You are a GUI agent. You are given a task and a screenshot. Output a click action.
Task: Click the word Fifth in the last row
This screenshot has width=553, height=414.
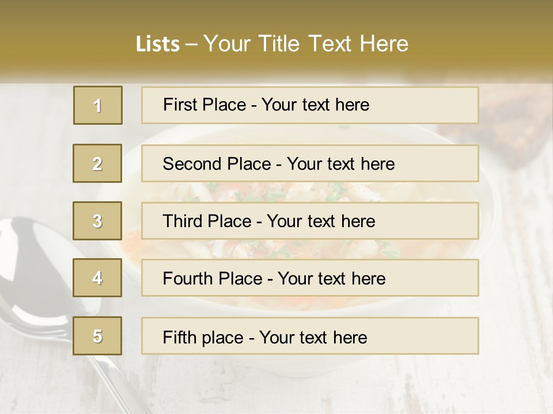(x=179, y=337)
